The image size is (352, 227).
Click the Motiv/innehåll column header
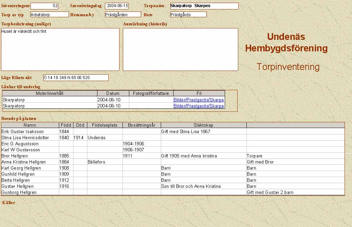tap(50, 94)
